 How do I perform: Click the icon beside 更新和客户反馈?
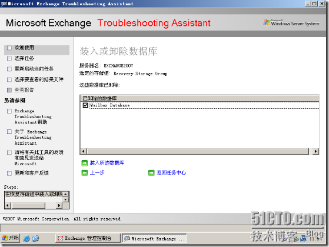pos(9,173)
